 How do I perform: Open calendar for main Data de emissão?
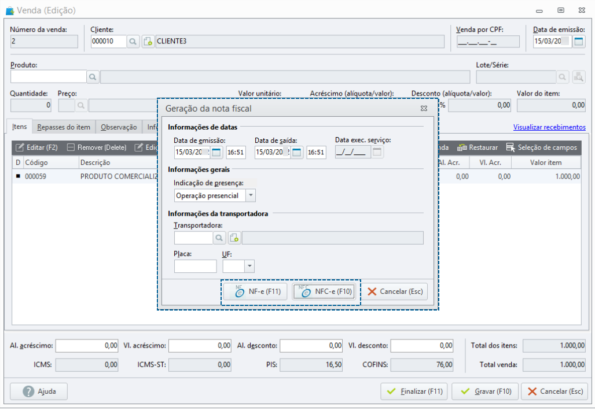pos(579,41)
